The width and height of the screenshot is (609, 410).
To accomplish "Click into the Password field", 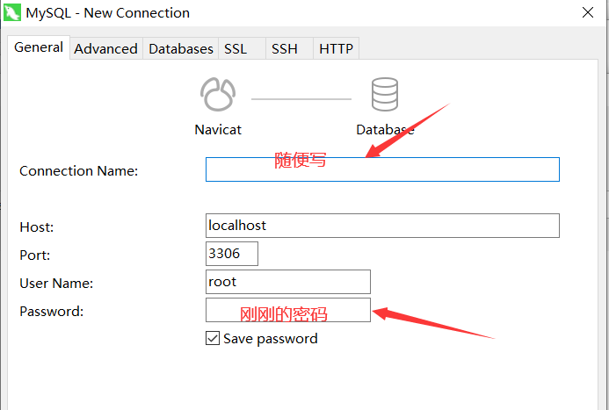I will [288, 310].
